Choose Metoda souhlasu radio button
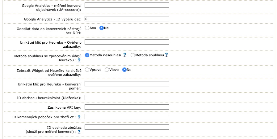Screen dimensions: 277x139 (x=133, y=55)
